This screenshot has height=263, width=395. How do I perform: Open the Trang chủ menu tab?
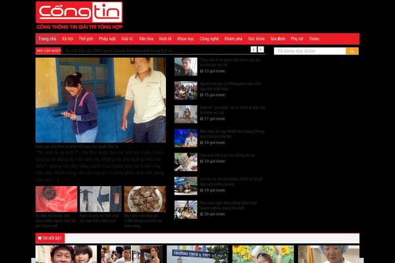[x=47, y=39]
